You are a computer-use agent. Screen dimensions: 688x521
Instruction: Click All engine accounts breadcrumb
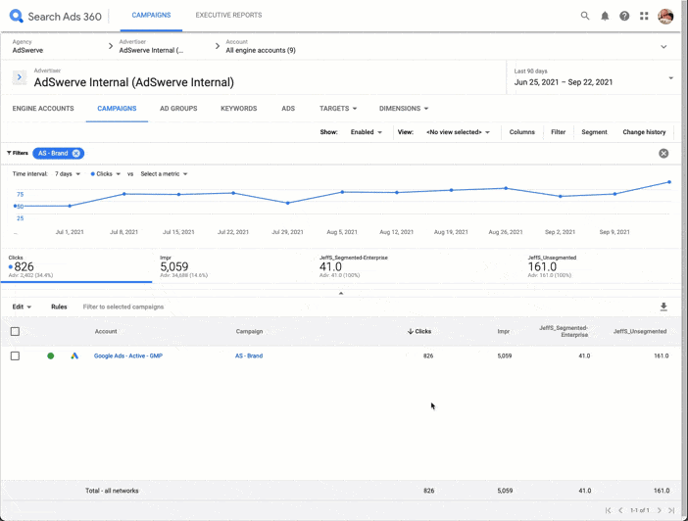[261, 46]
